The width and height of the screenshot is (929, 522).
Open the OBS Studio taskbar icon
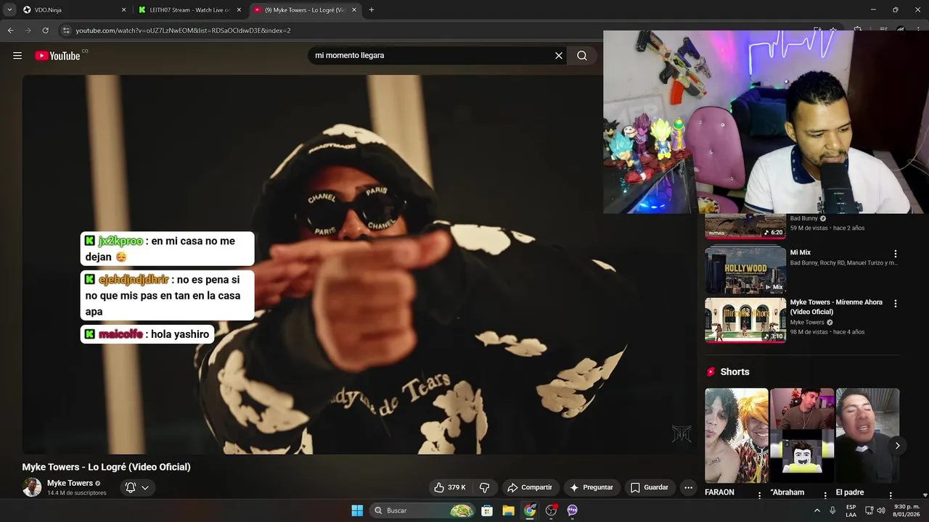tap(551, 510)
